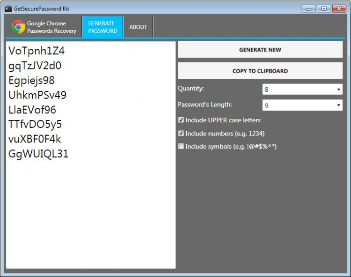
Task: Maximize the application window
Action: point(324,9)
